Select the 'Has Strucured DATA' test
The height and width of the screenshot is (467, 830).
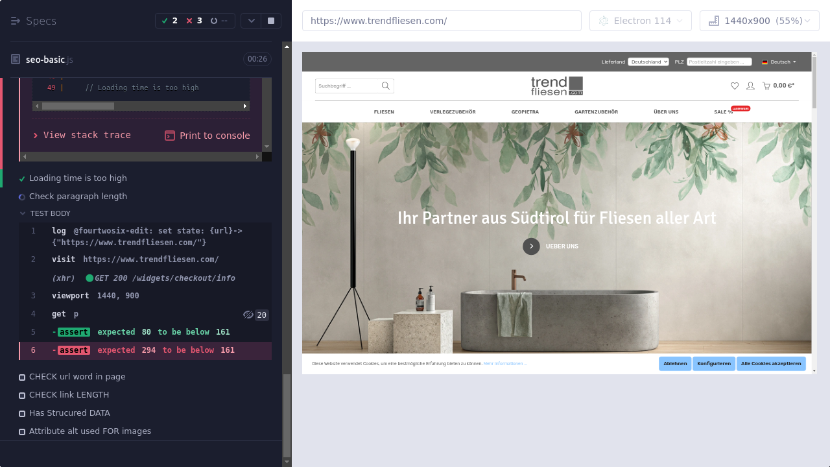point(69,413)
